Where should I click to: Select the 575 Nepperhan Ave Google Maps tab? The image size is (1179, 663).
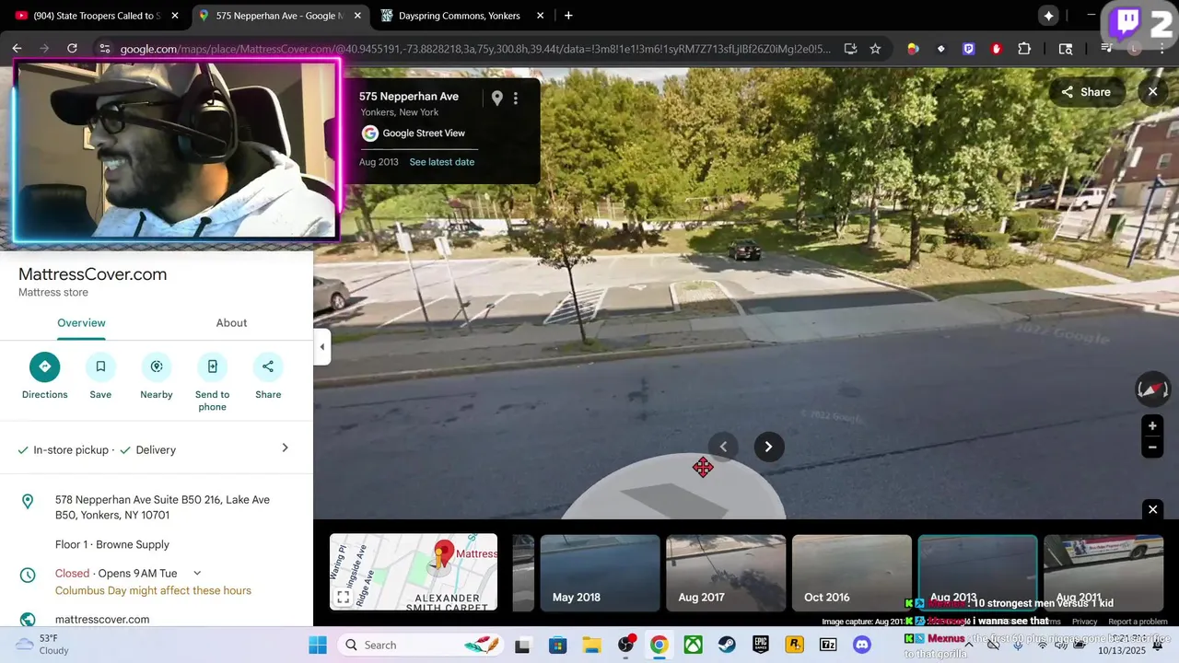click(278, 16)
